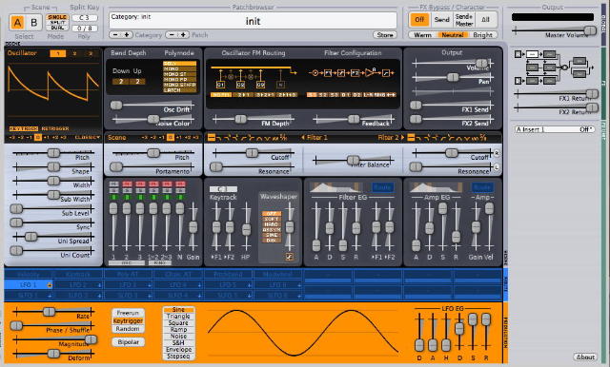Click the Store patch button
Screen dimensions: 610x367
tap(385, 35)
